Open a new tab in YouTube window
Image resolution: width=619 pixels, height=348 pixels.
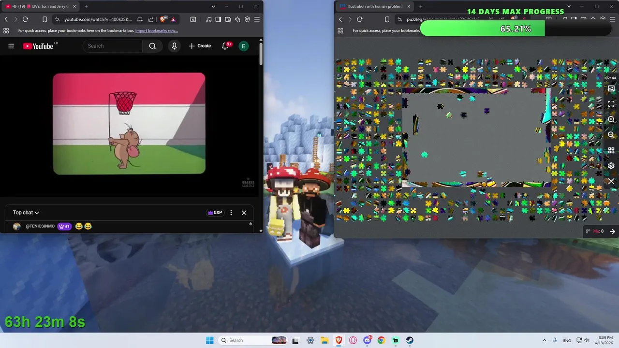86,6
